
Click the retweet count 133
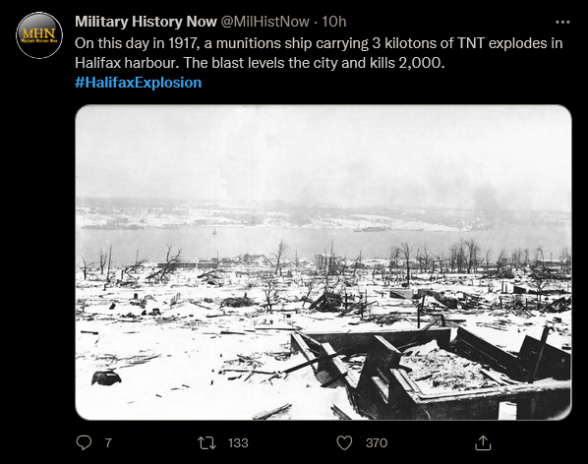pos(238,443)
